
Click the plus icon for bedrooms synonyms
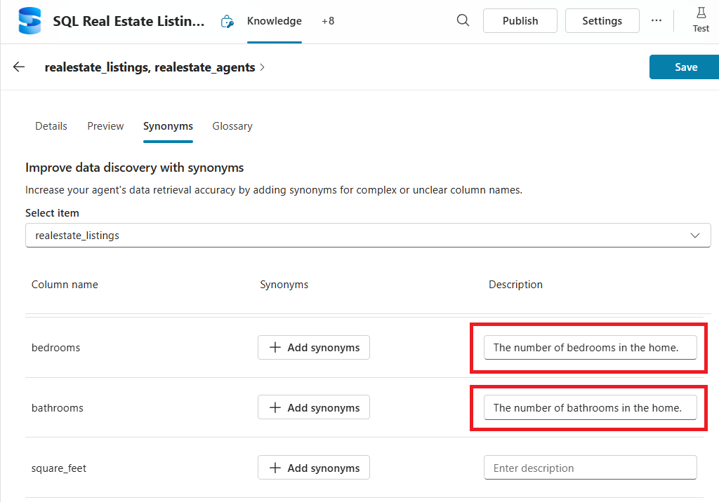click(x=275, y=348)
